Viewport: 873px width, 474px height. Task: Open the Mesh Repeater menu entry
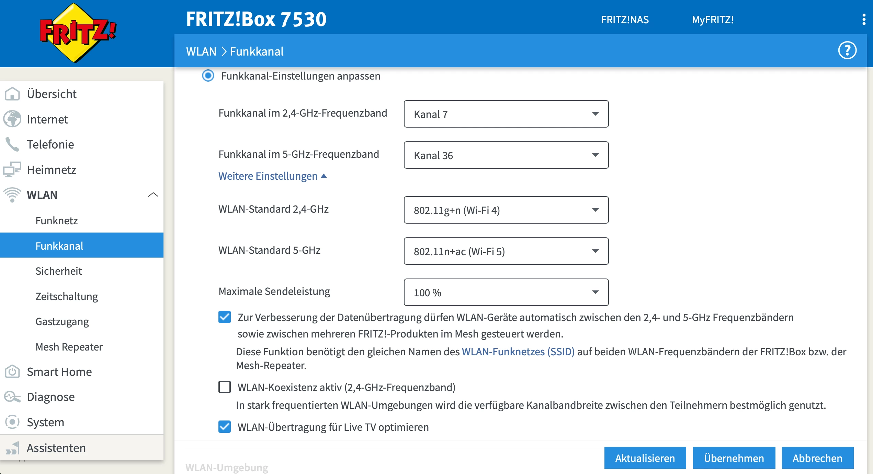pos(69,347)
